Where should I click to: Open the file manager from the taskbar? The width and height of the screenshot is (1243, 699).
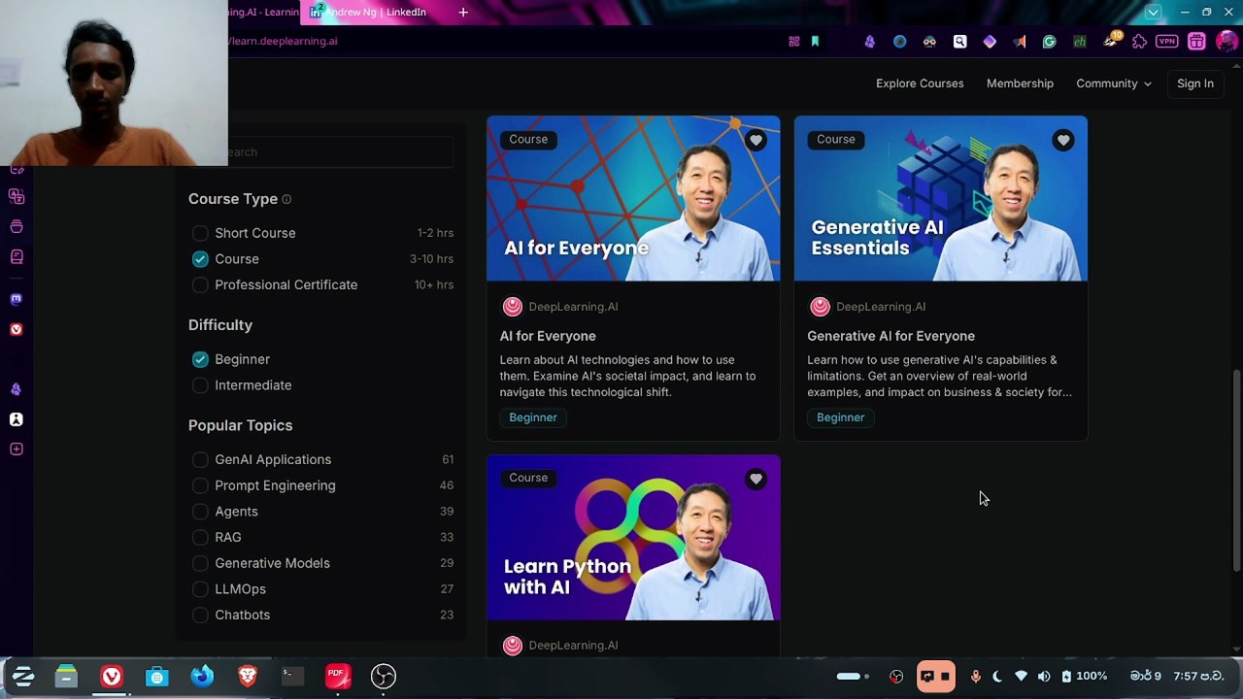(66, 676)
